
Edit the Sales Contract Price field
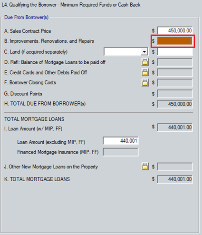(175, 30)
